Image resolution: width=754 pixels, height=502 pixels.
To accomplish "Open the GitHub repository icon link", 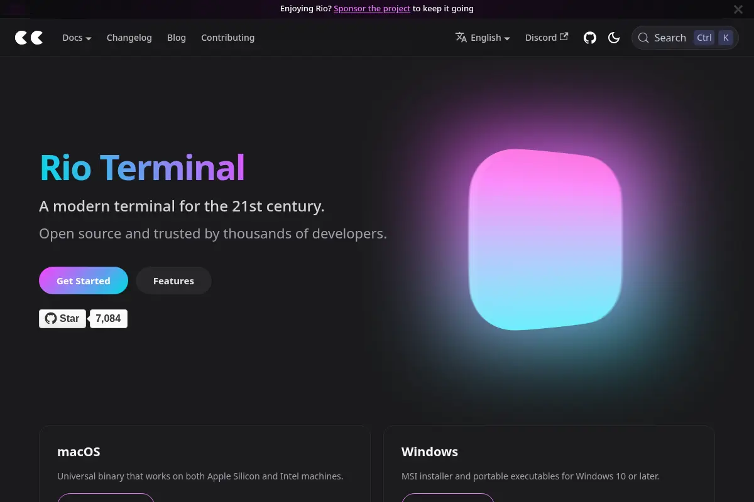I will click(x=590, y=38).
